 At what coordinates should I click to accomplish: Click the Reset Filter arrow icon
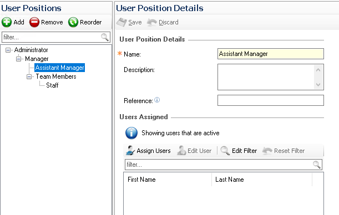267,151
